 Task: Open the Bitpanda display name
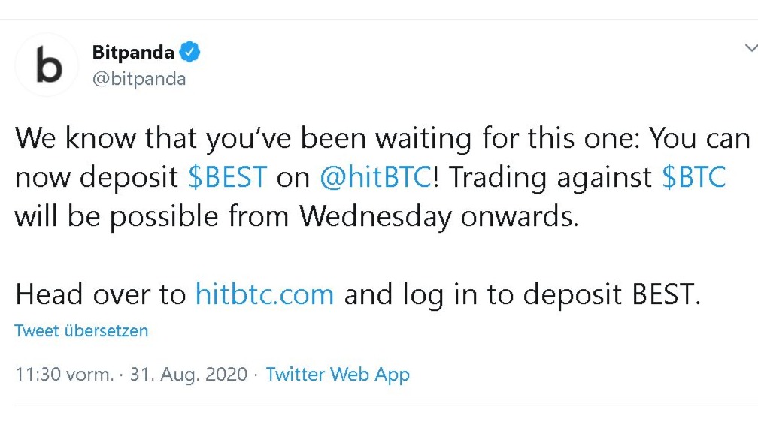point(133,52)
